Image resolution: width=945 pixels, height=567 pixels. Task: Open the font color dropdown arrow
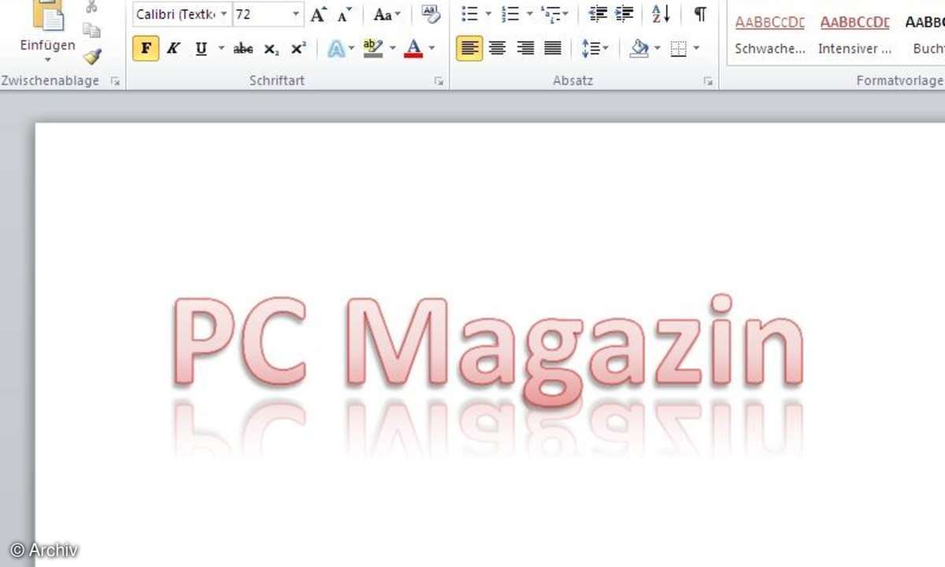click(432, 49)
